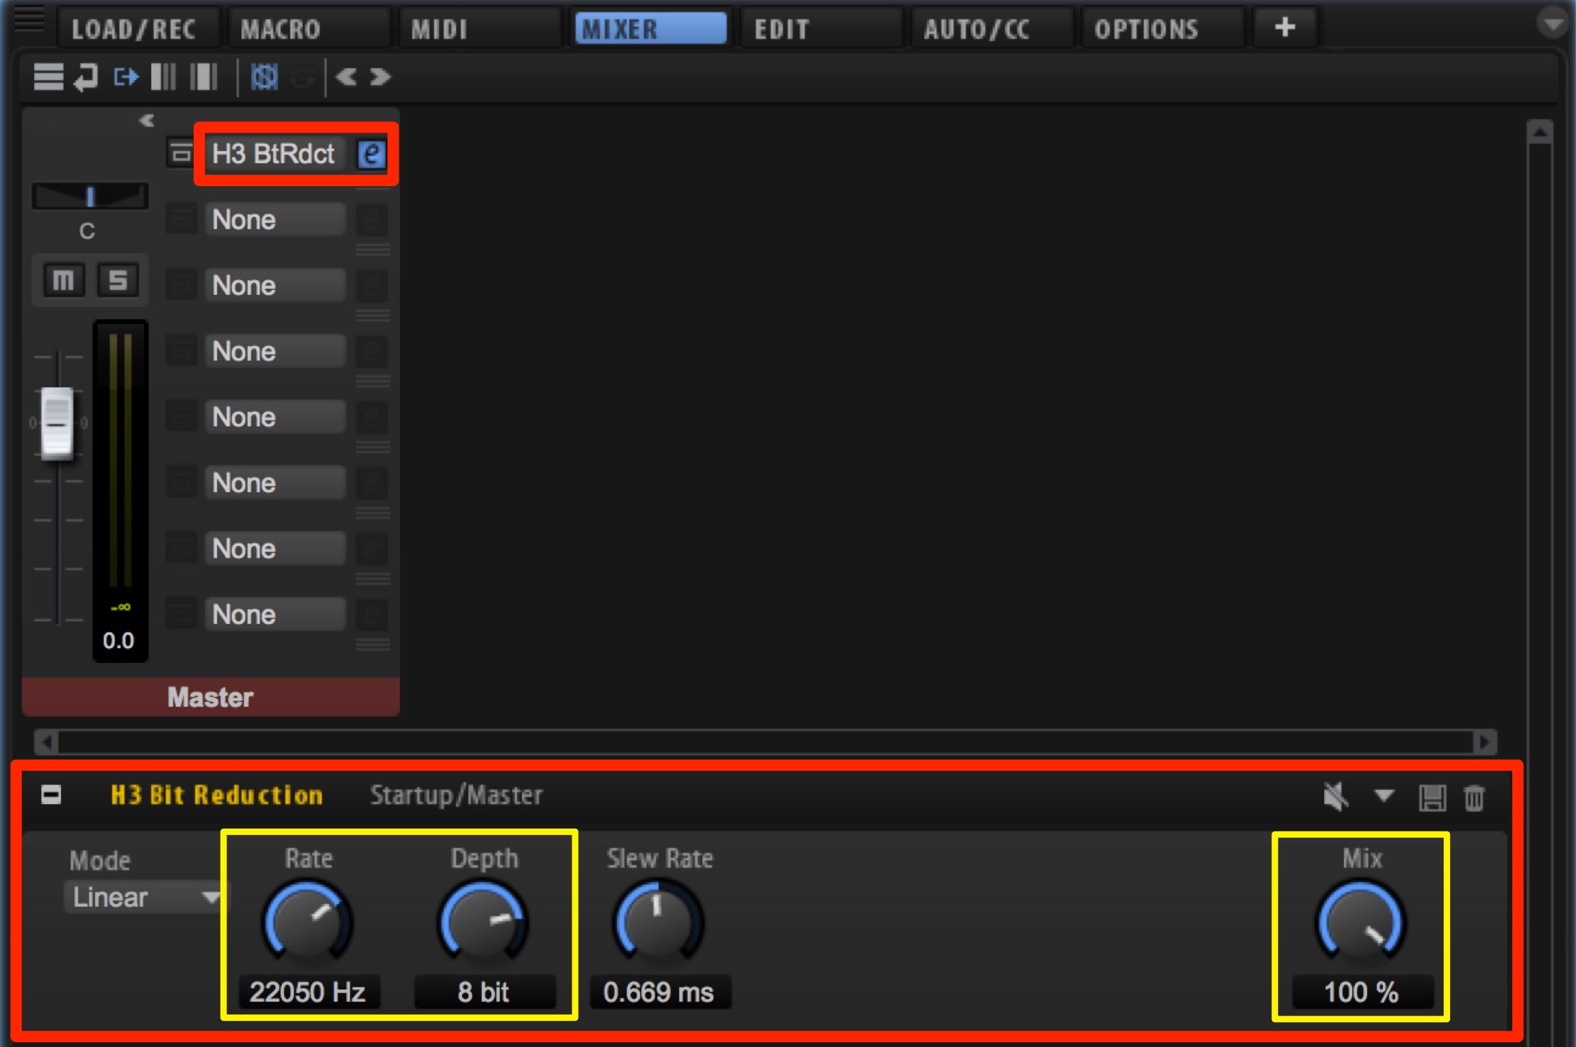Solo the Master channel with S button
The height and width of the screenshot is (1047, 1576).
point(118,280)
